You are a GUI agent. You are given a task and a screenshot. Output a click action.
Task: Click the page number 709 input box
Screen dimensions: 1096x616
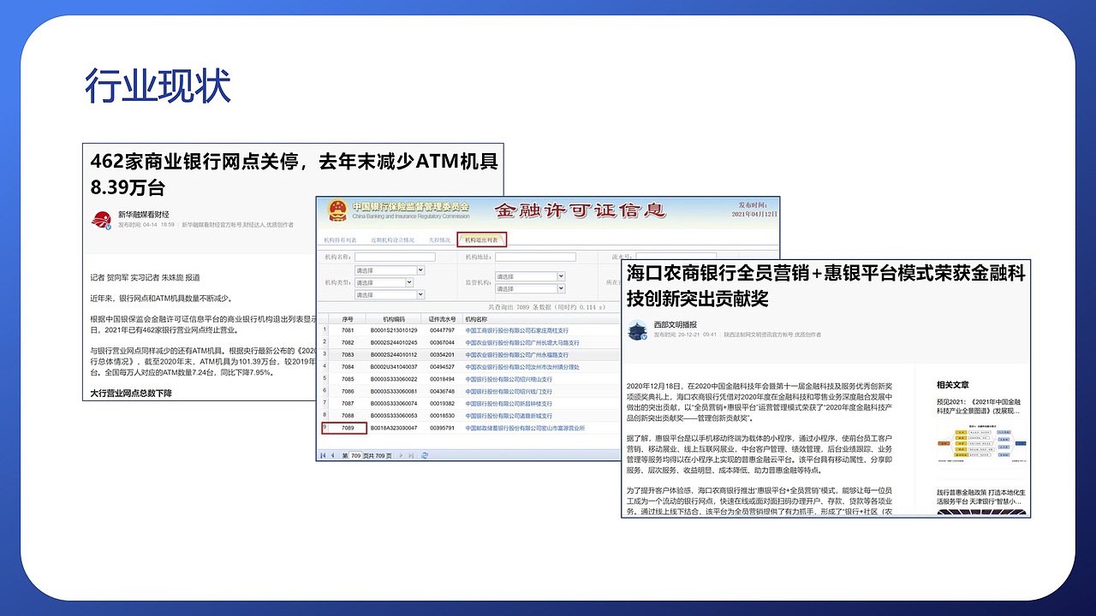pyautogui.click(x=354, y=455)
